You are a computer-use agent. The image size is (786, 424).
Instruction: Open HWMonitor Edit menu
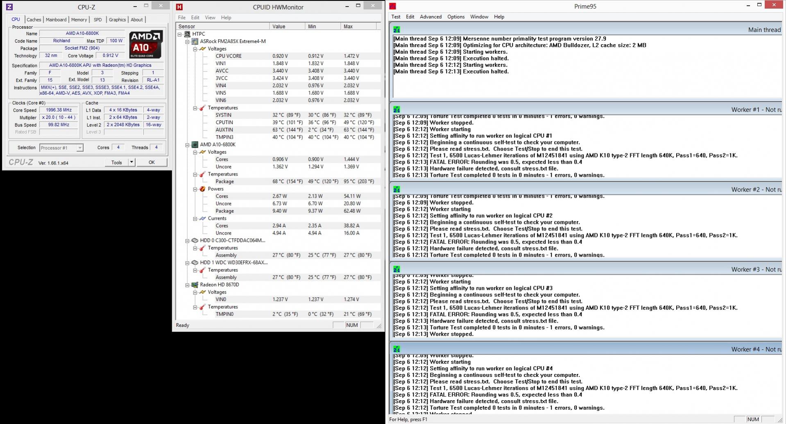pos(195,18)
